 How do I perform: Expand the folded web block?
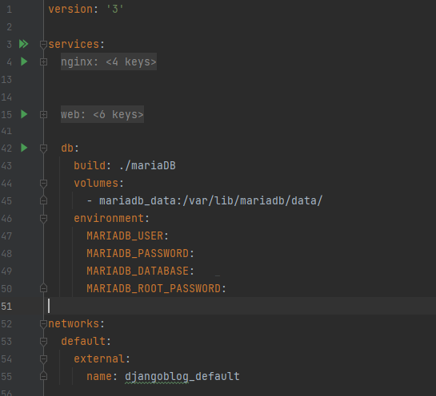[43, 114]
